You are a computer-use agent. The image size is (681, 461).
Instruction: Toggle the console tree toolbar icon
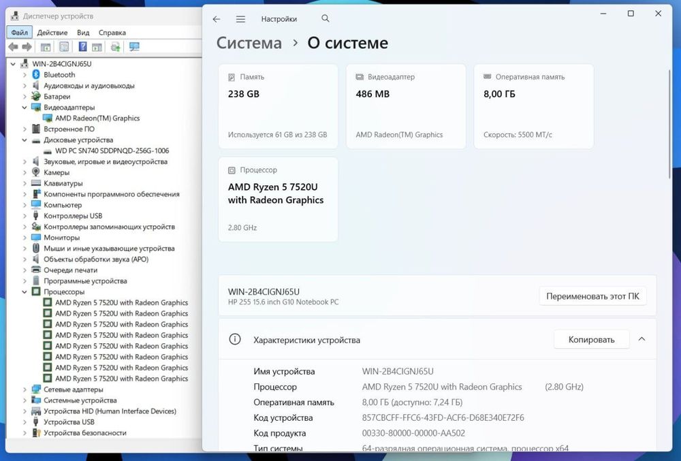tap(46, 47)
